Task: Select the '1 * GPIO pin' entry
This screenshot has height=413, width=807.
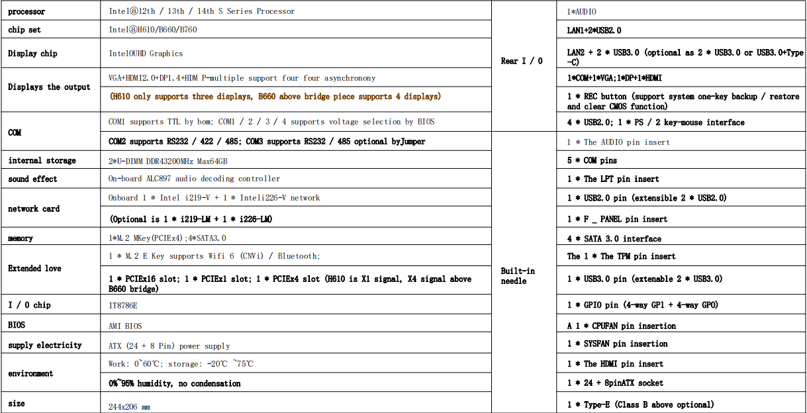Action: 643,305
